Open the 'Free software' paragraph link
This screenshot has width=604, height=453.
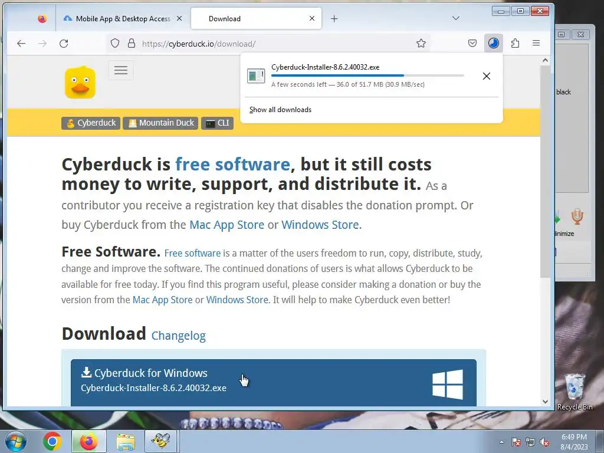coord(192,253)
